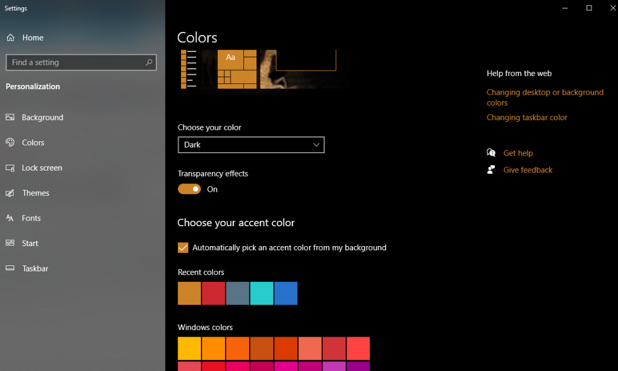Pick the orange-brown recent color

point(189,293)
